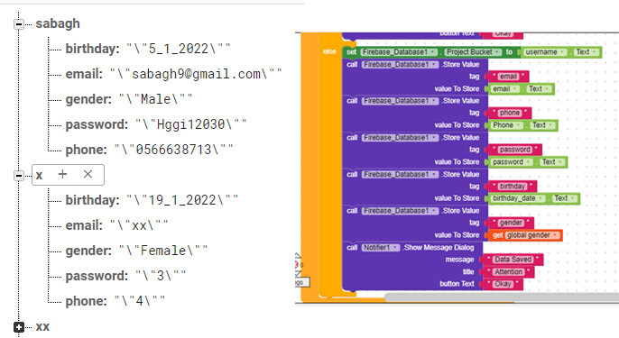619x338 pixels.
Task: Click the horizontal scrollbar of blocks workspace
Action: (x=502, y=297)
